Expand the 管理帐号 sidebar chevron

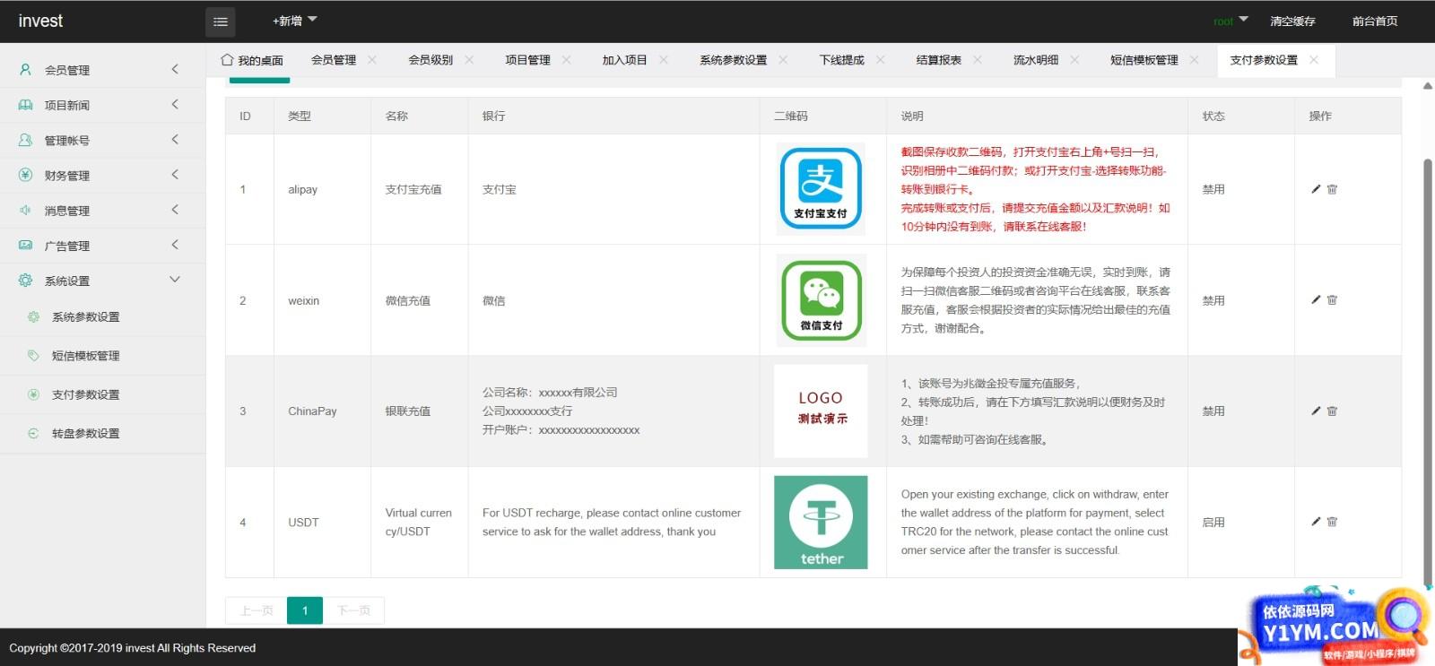175,139
